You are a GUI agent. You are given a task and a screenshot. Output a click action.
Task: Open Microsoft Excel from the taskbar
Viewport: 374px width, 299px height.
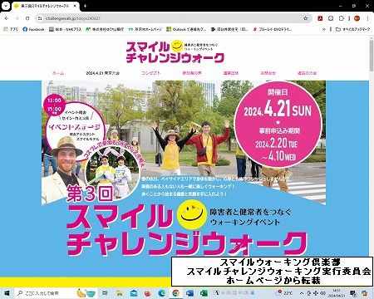coord(204,293)
